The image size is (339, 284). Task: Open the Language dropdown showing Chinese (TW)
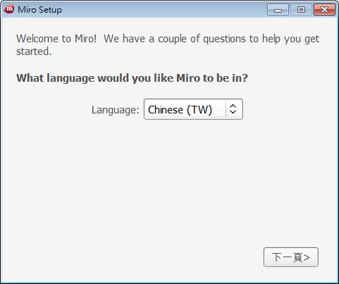pyautogui.click(x=193, y=109)
